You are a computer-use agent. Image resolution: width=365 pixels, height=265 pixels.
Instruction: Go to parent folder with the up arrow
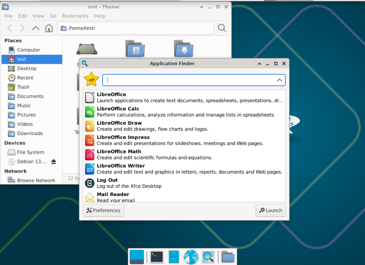point(36,28)
